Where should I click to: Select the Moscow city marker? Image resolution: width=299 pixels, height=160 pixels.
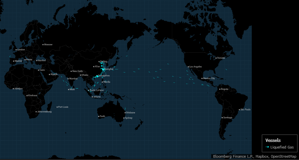pos(43,44)
